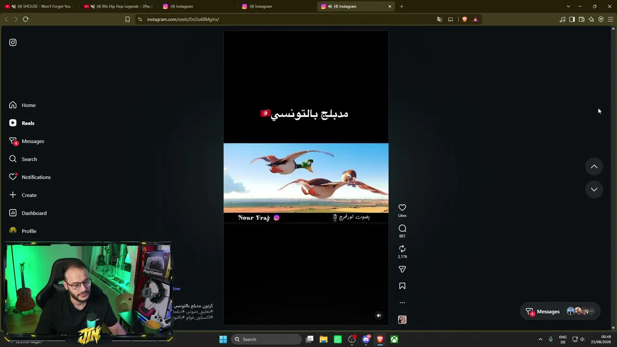Image resolution: width=617 pixels, height=347 pixels.
Task: Open the Windows Start menu
Action: (223, 339)
